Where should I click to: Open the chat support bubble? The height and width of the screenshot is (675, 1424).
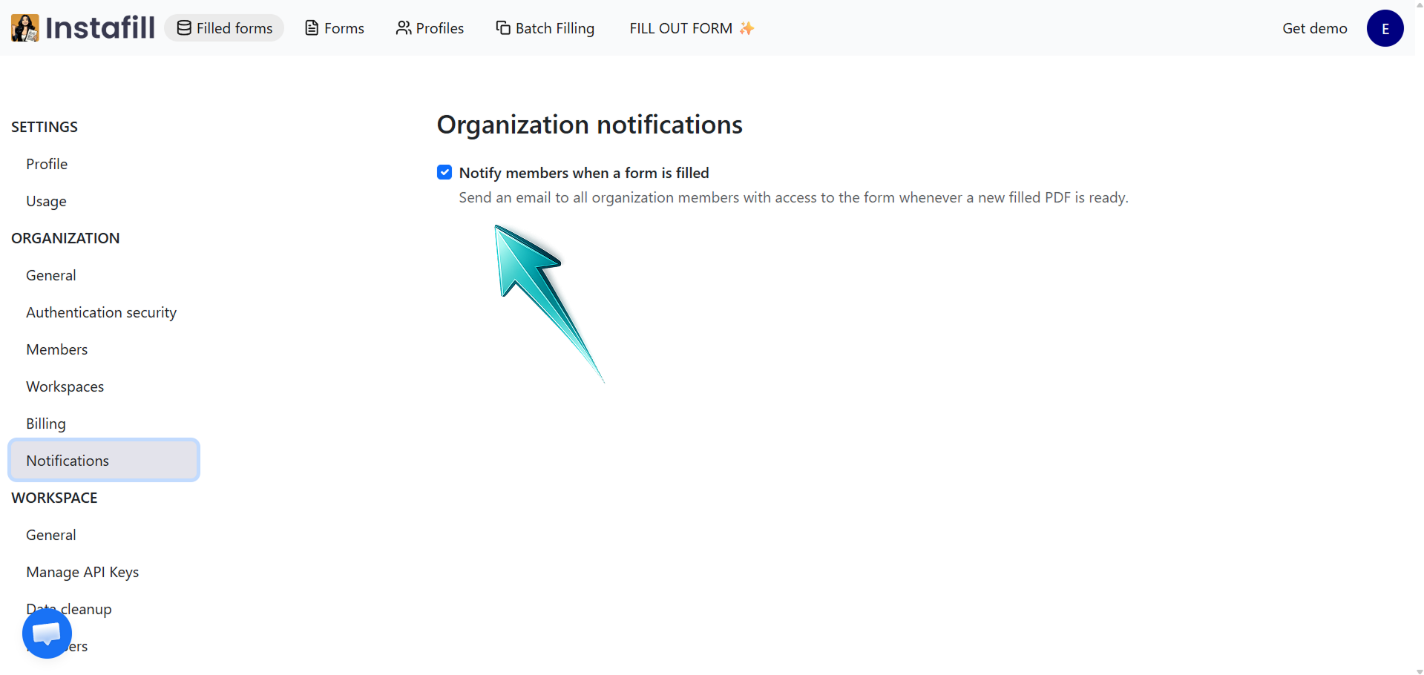pyautogui.click(x=46, y=633)
